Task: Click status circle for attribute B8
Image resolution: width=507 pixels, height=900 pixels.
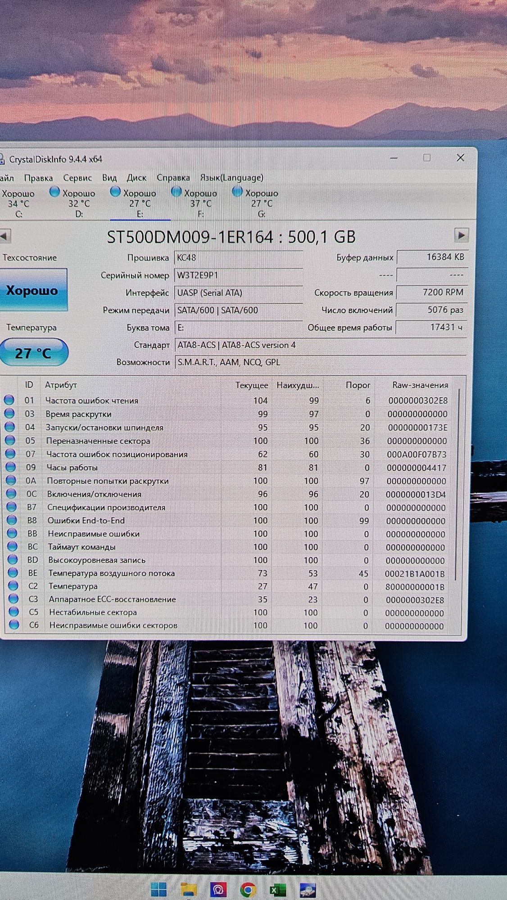Action: [x=13, y=520]
